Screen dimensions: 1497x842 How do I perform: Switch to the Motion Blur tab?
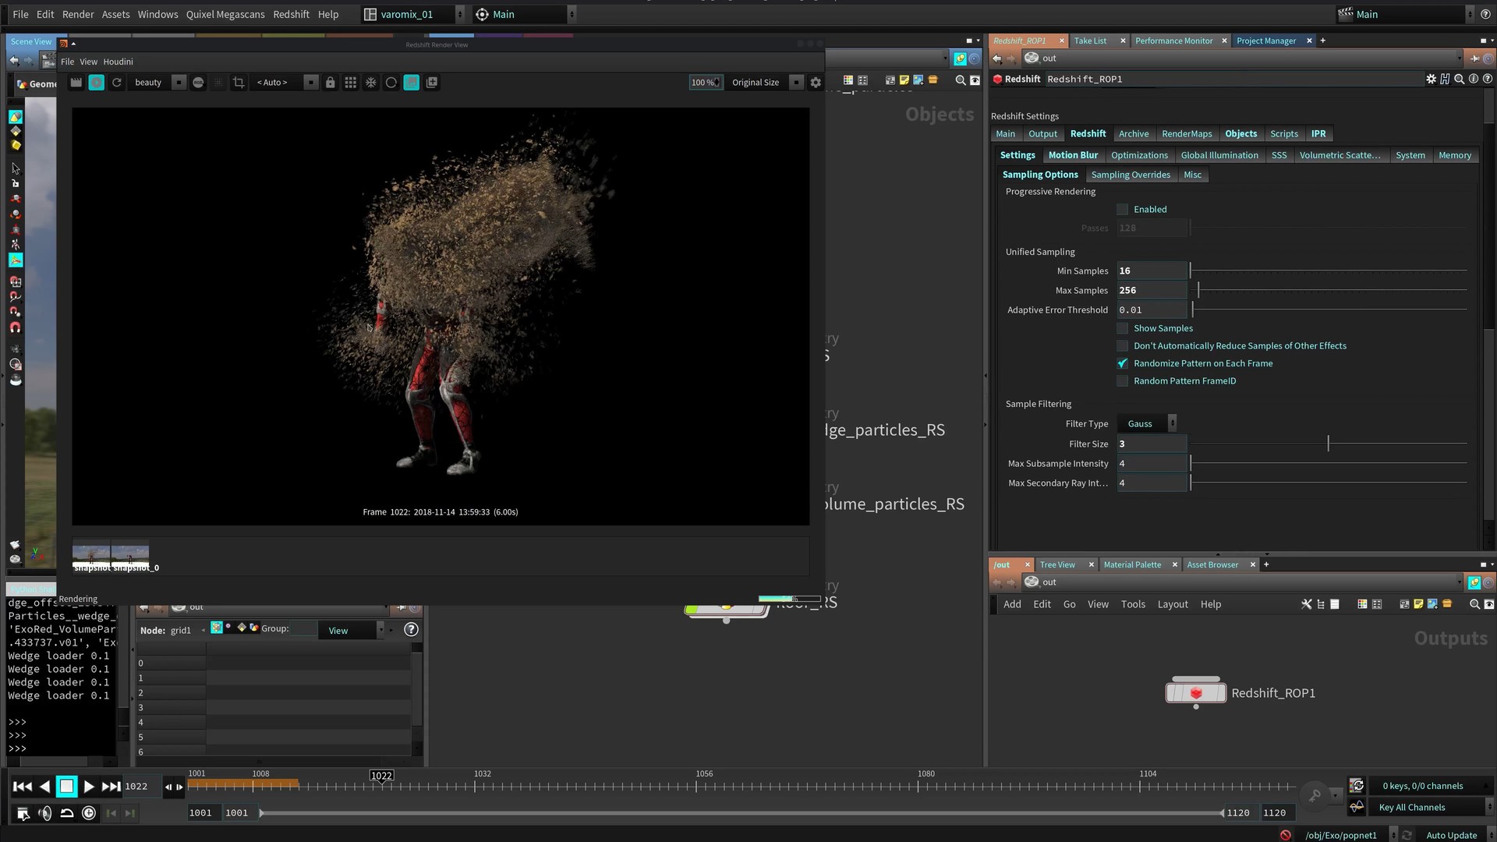tap(1073, 156)
